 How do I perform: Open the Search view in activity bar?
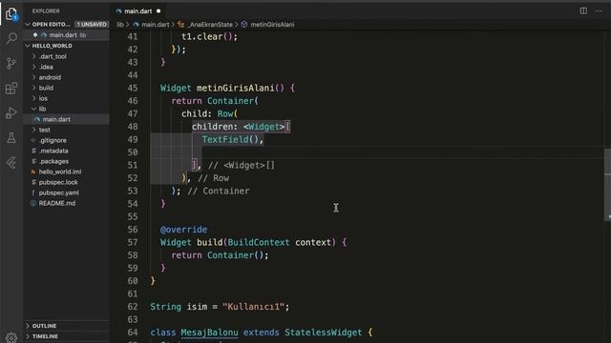pyautogui.click(x=11, y=38)
